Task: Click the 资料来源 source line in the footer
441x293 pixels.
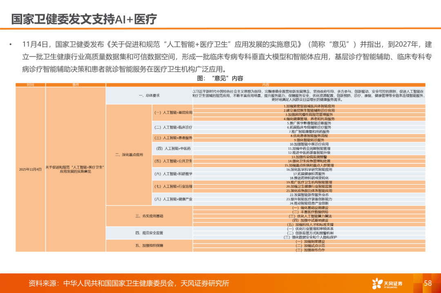Action: [129, 284]
